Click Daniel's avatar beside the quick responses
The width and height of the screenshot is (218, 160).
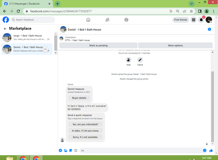[x=62, y=140]
